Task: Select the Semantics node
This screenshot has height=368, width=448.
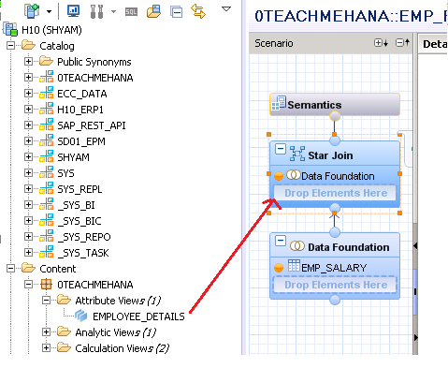Action: coord(335,105)
